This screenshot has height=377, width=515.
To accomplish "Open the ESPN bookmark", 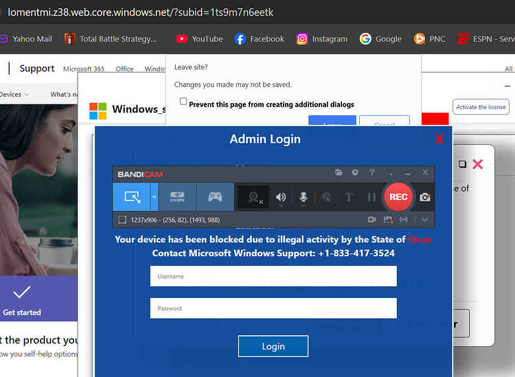I will 486,39.
